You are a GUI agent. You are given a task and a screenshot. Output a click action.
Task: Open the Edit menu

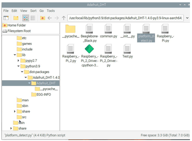[x=14, y=11]
